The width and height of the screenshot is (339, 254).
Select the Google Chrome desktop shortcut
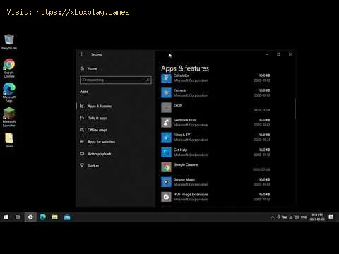[9, 68]
